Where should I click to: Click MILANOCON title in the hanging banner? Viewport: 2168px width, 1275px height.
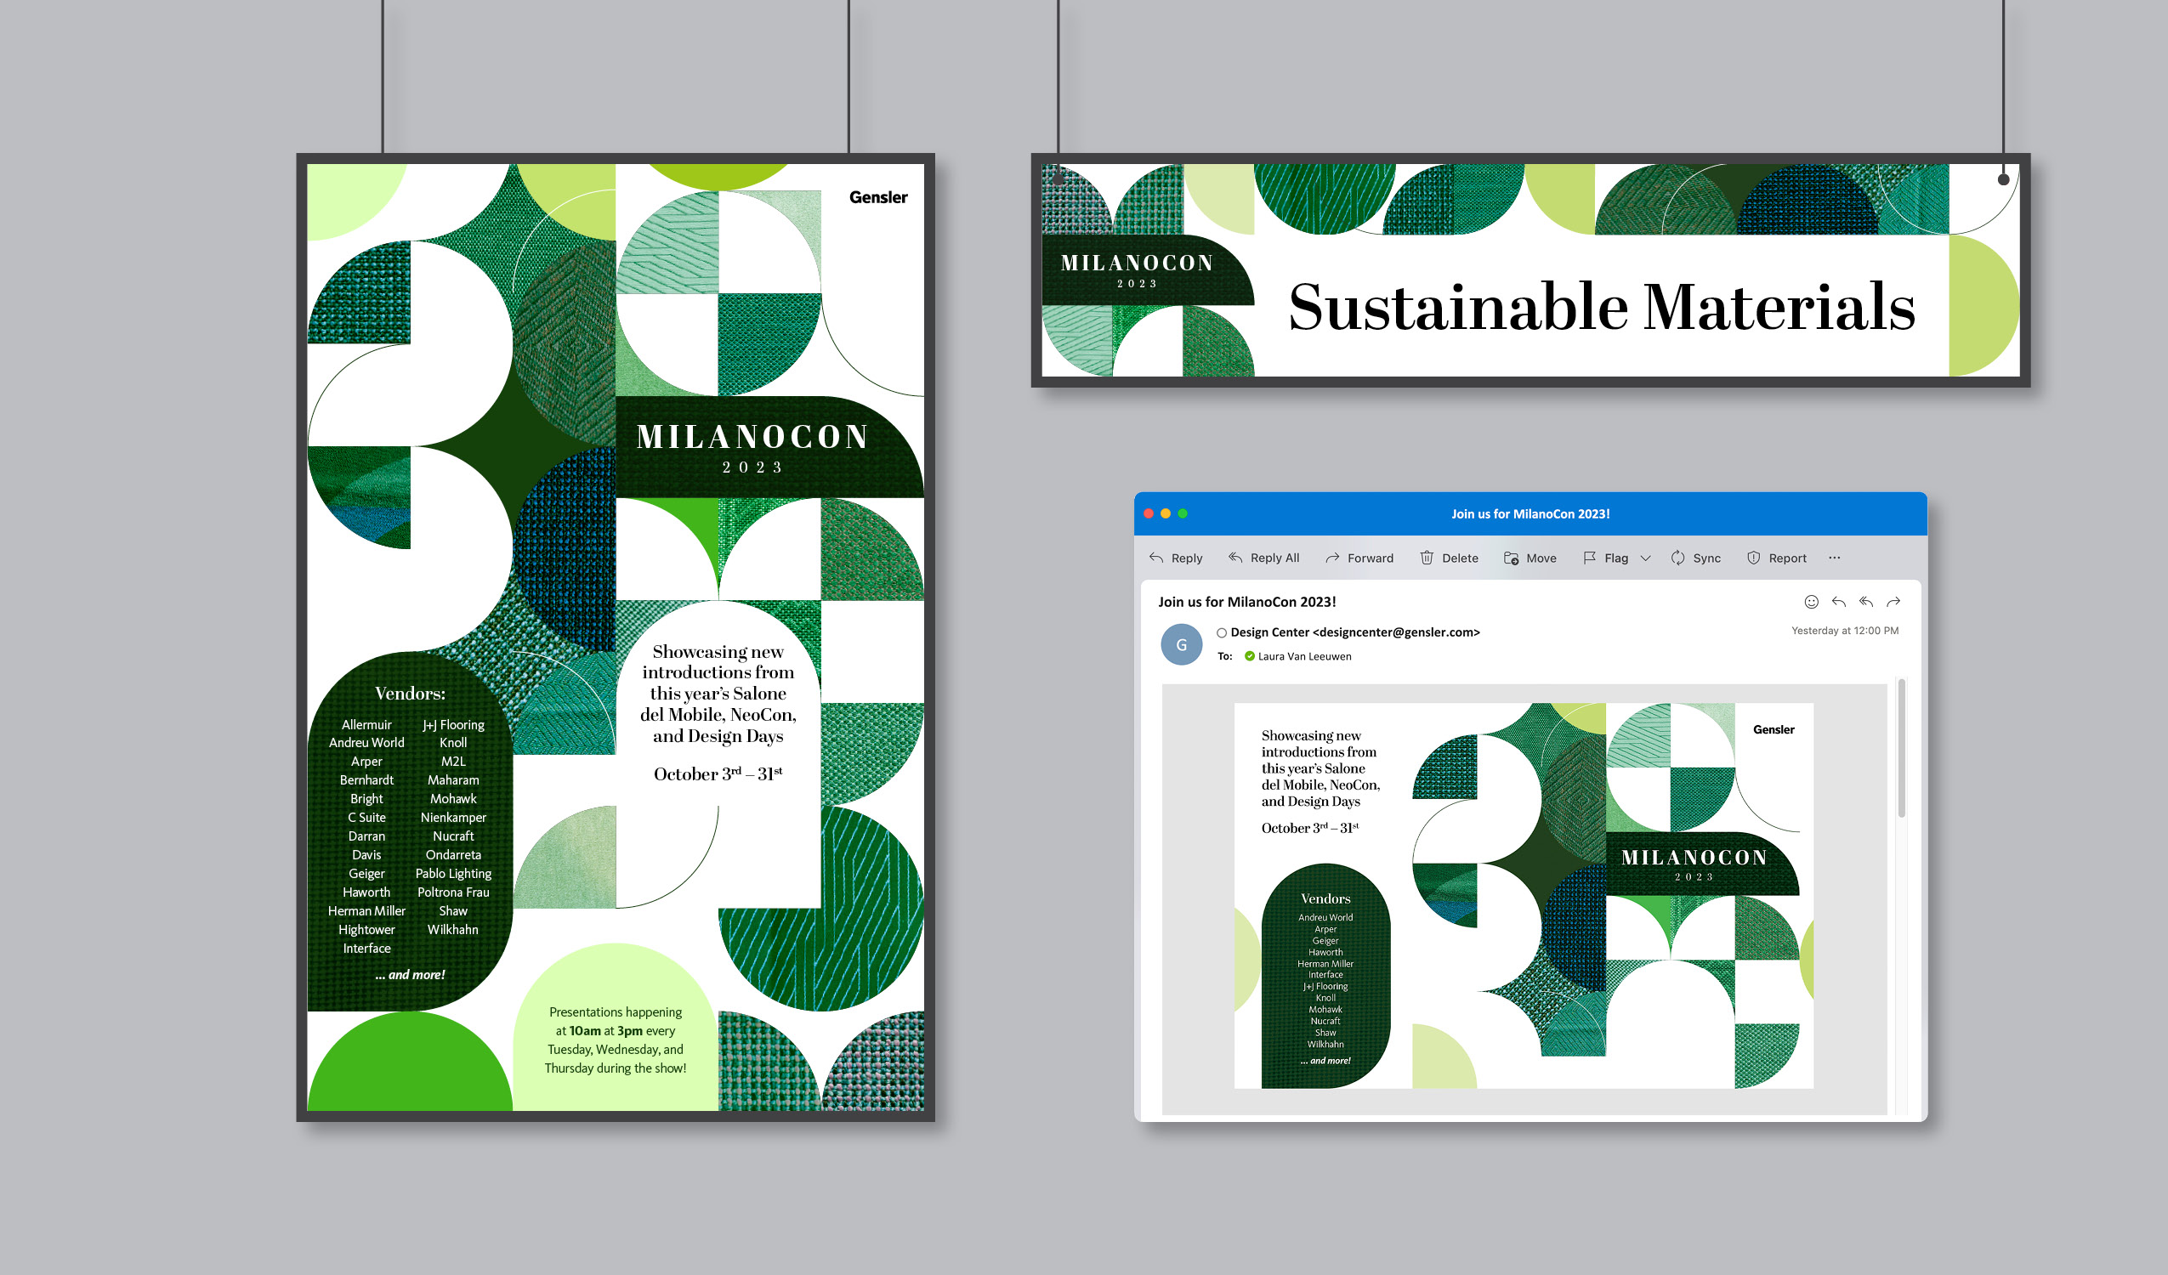(x=1137, y=263)
